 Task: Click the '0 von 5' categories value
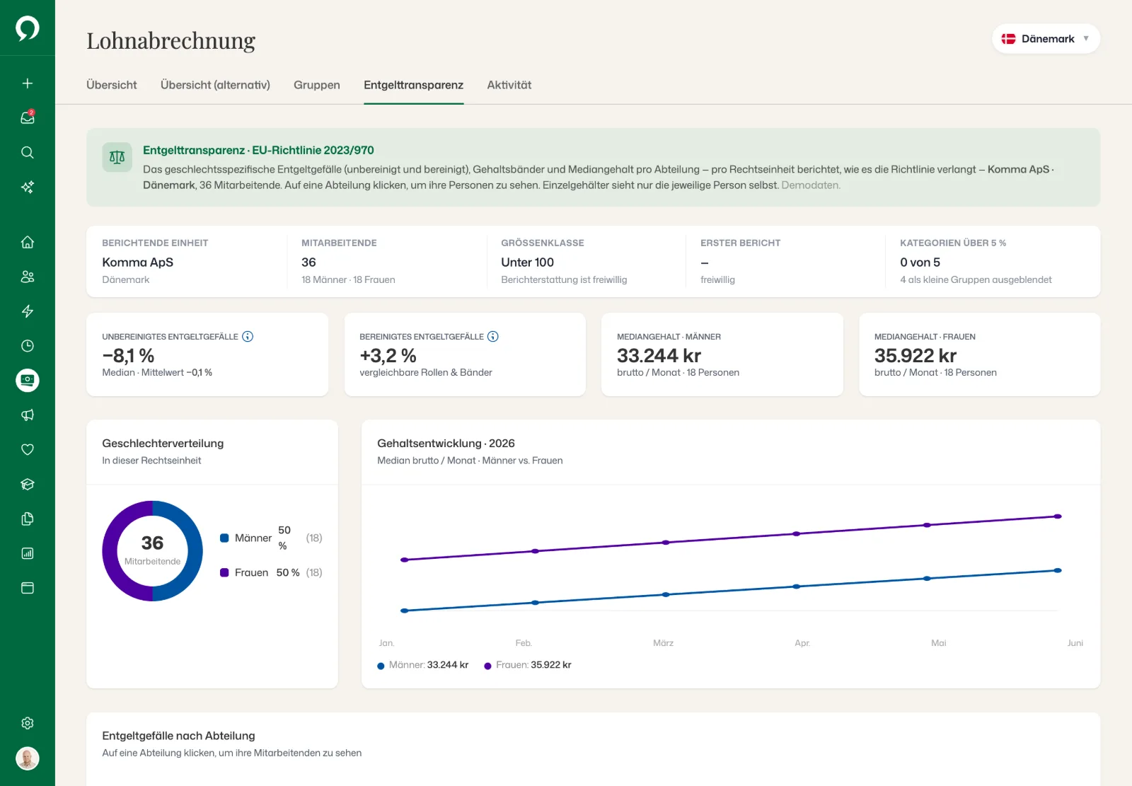click(920, 262)
